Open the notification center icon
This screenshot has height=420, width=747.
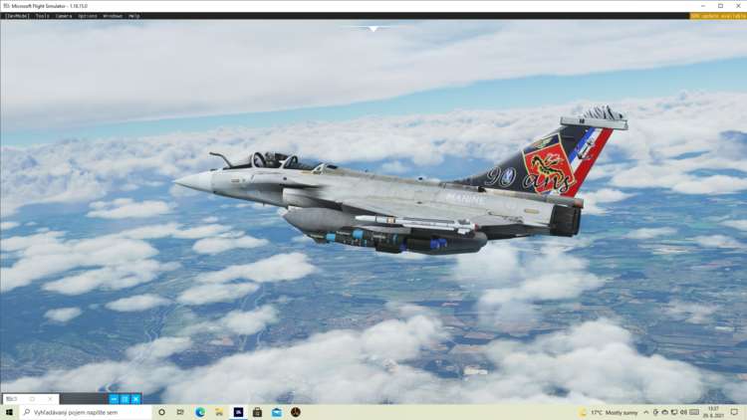point(734,412)
